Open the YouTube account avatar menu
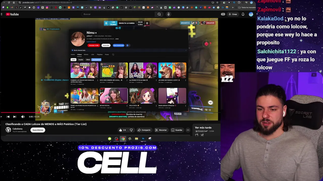Screen dimensions: 323x181 tap(251, 14)
